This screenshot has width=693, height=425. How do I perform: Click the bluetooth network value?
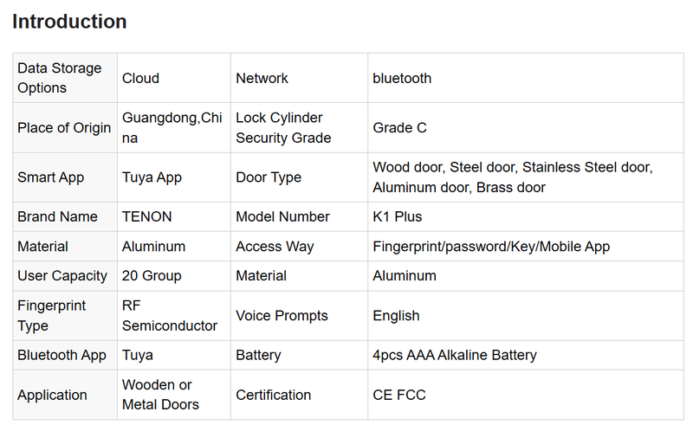tap(402, 78)
